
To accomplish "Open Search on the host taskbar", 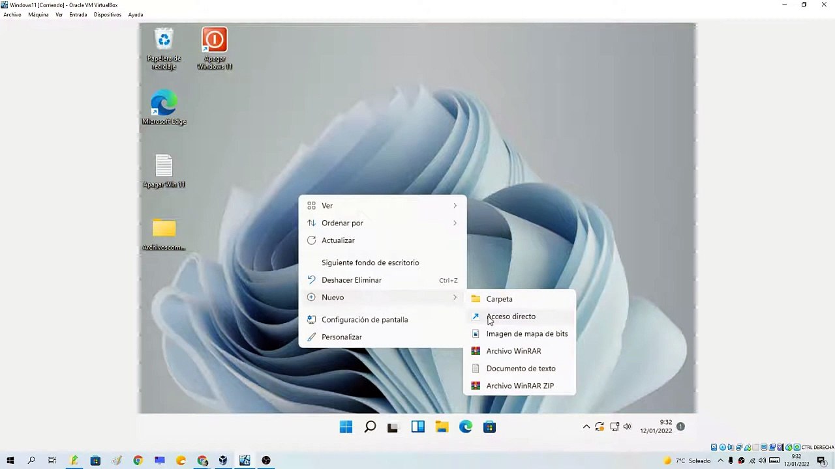I will click(31, 461).
